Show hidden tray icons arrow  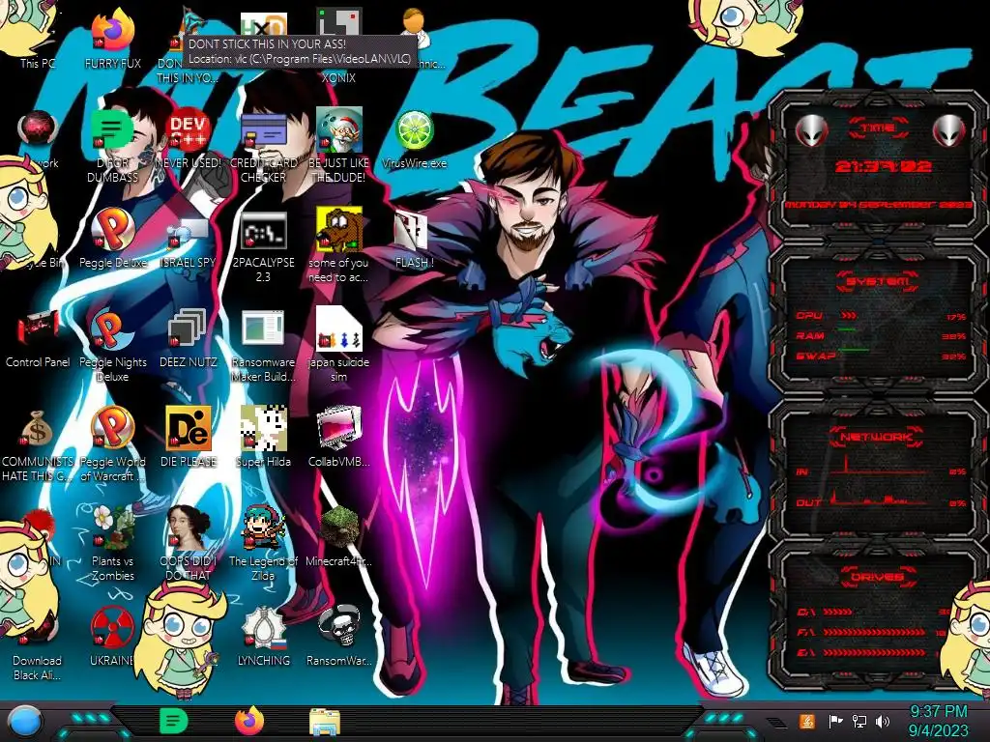point(774,723)
